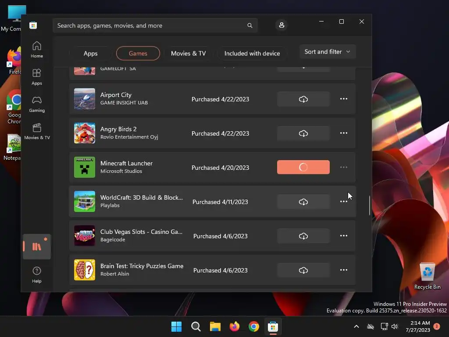Switch to Included with device tab
The image size is (449, 337).
(252, 53)
